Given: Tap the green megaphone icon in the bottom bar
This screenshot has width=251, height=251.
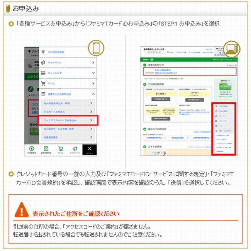Looking at the screenshot, I should (75, 149).
